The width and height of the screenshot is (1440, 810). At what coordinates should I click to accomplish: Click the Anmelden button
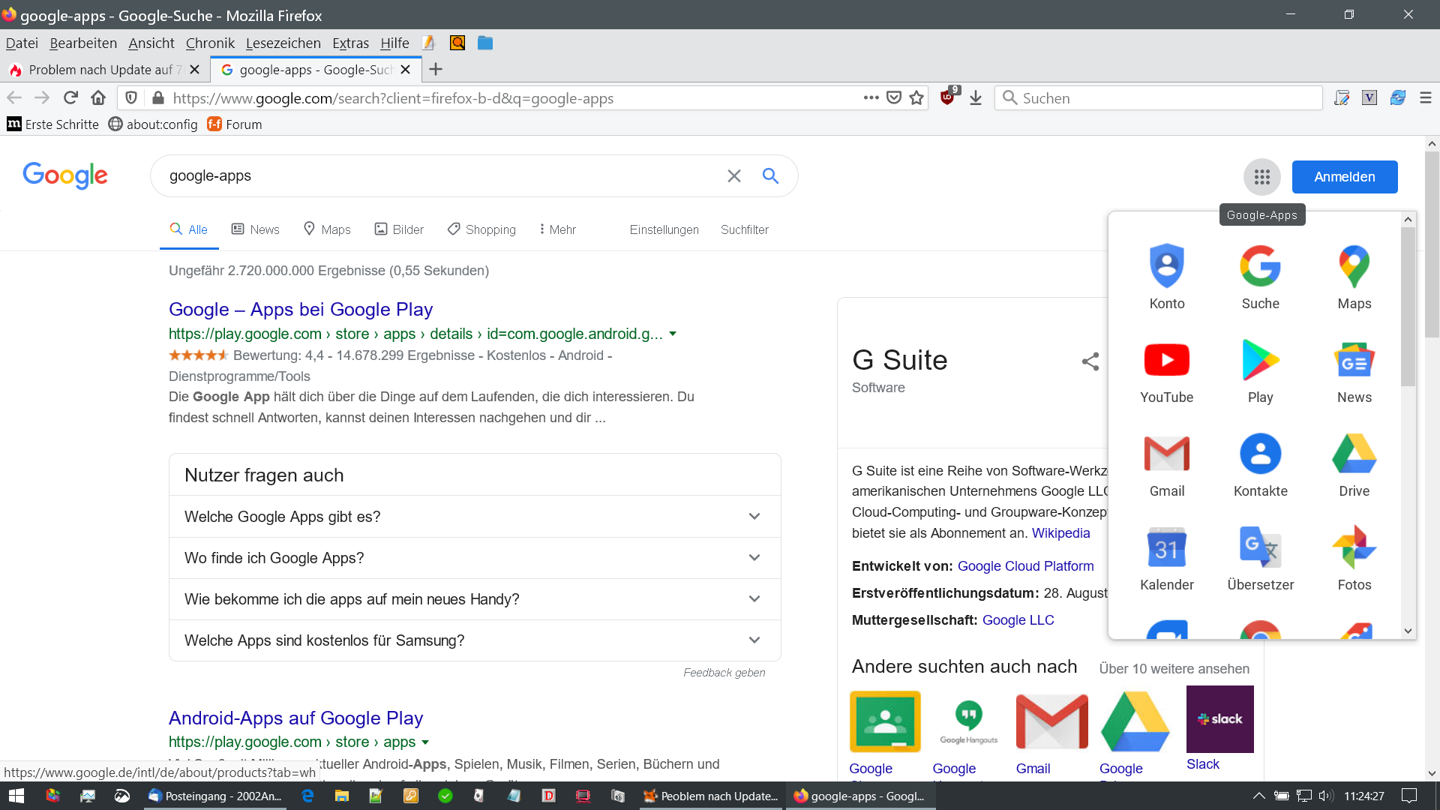1344,177
